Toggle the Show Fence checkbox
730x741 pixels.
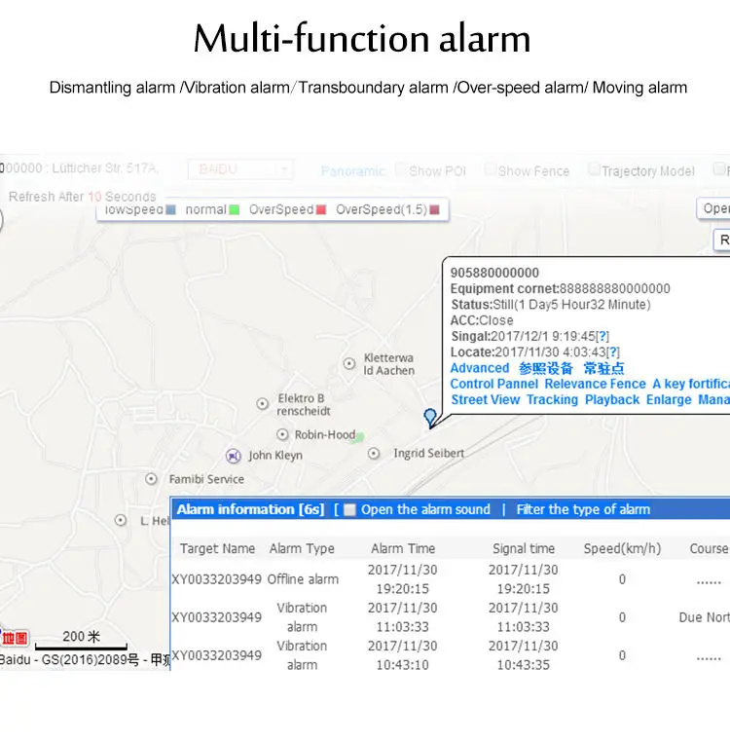tap(490, 169)
